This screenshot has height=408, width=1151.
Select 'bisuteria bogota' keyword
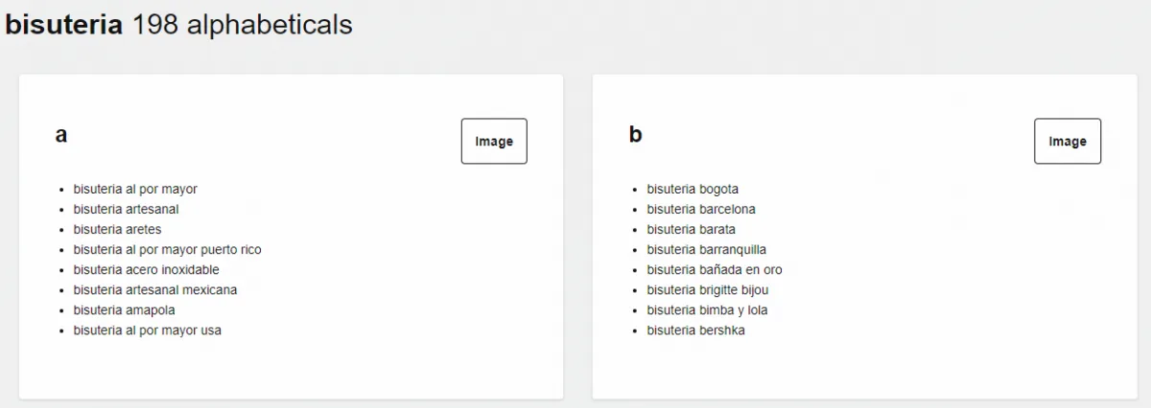point(693,189)
